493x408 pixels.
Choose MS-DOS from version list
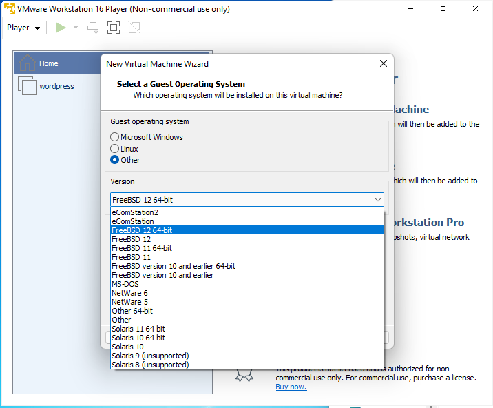pyautogui.click(x=247, y=284)
